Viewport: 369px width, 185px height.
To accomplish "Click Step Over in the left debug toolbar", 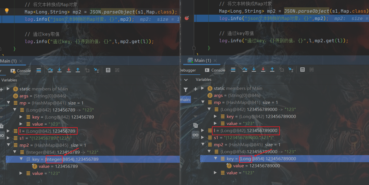I will tap(50, 70).
